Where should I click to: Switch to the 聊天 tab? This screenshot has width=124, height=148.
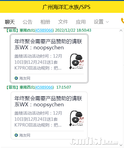pos(10,22)
